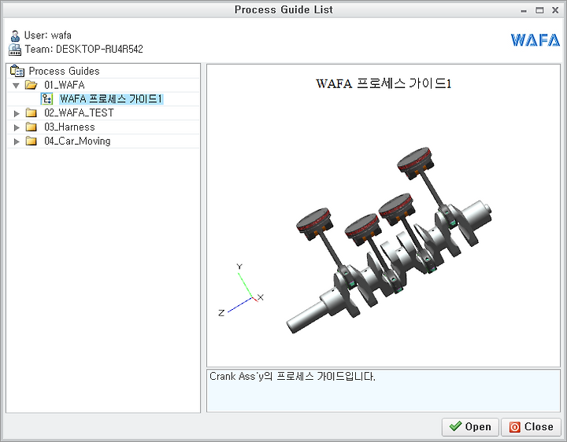
Task: Select the 01_WAFA folder label
Action: click(65, 85)
